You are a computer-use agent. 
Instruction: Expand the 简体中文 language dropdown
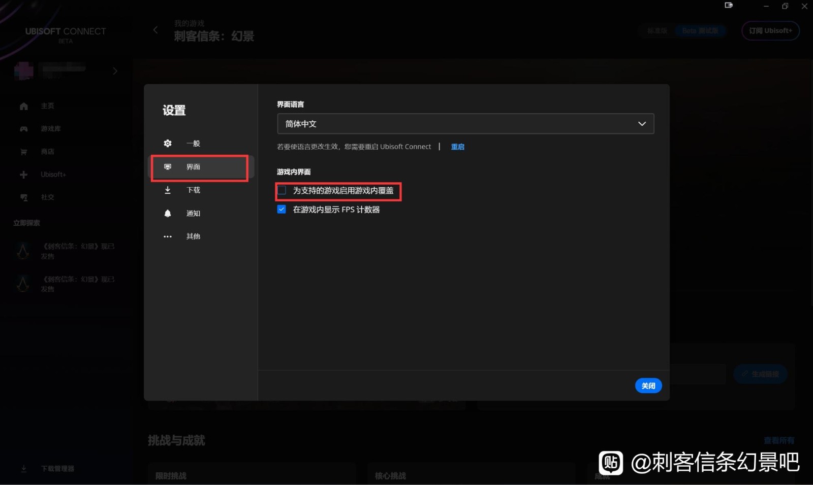tap(465, 124)
